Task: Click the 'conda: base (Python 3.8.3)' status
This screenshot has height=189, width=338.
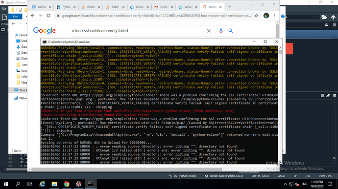Action: tap(224, 176)
